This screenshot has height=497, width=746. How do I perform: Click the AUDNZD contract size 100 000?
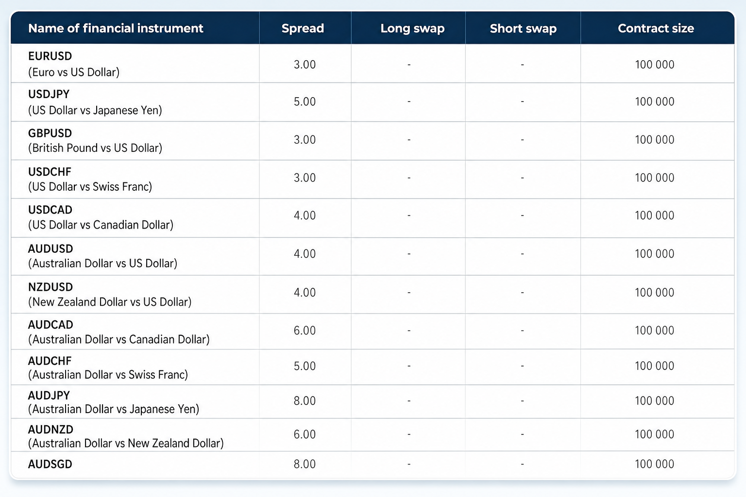click(655, 434)
